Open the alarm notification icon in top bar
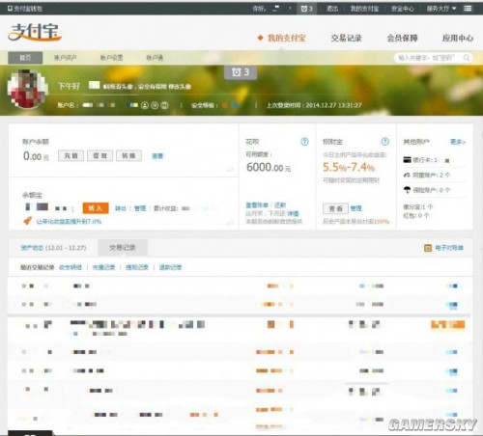This screenshot has width=483, height=436. tap(303, 9)
